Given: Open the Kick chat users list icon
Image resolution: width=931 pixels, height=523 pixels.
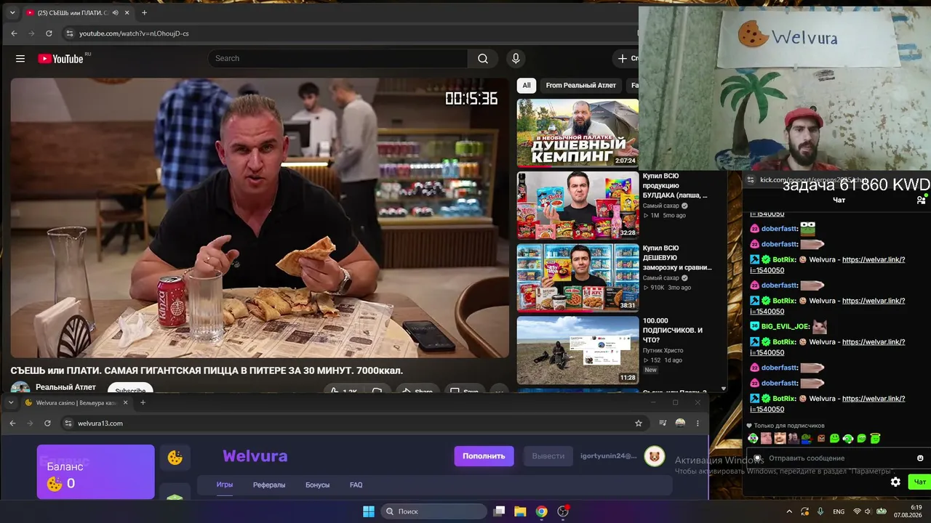Looking at the screenshot, I should [921, 200].
